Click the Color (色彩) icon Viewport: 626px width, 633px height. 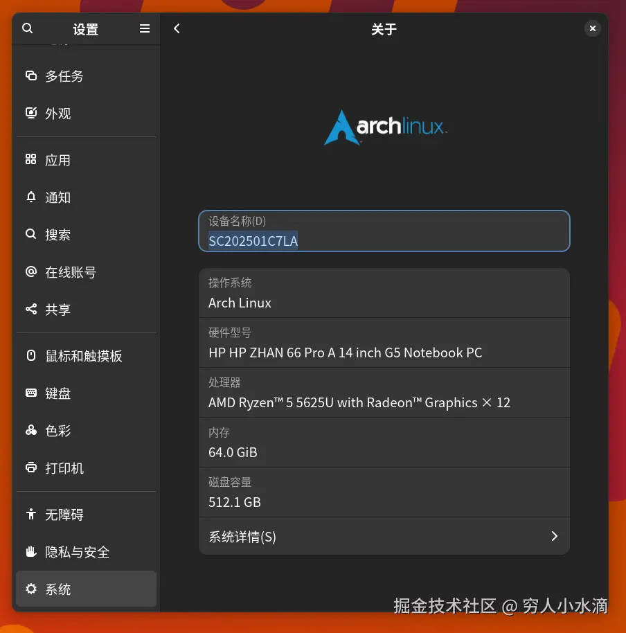[x=31, y=430]
